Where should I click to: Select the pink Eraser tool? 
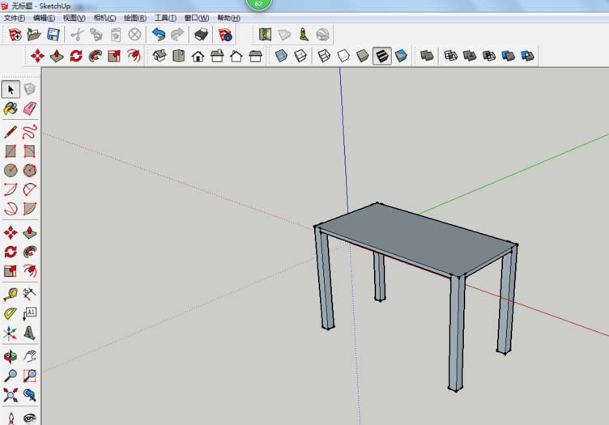(x=30, y=108)
